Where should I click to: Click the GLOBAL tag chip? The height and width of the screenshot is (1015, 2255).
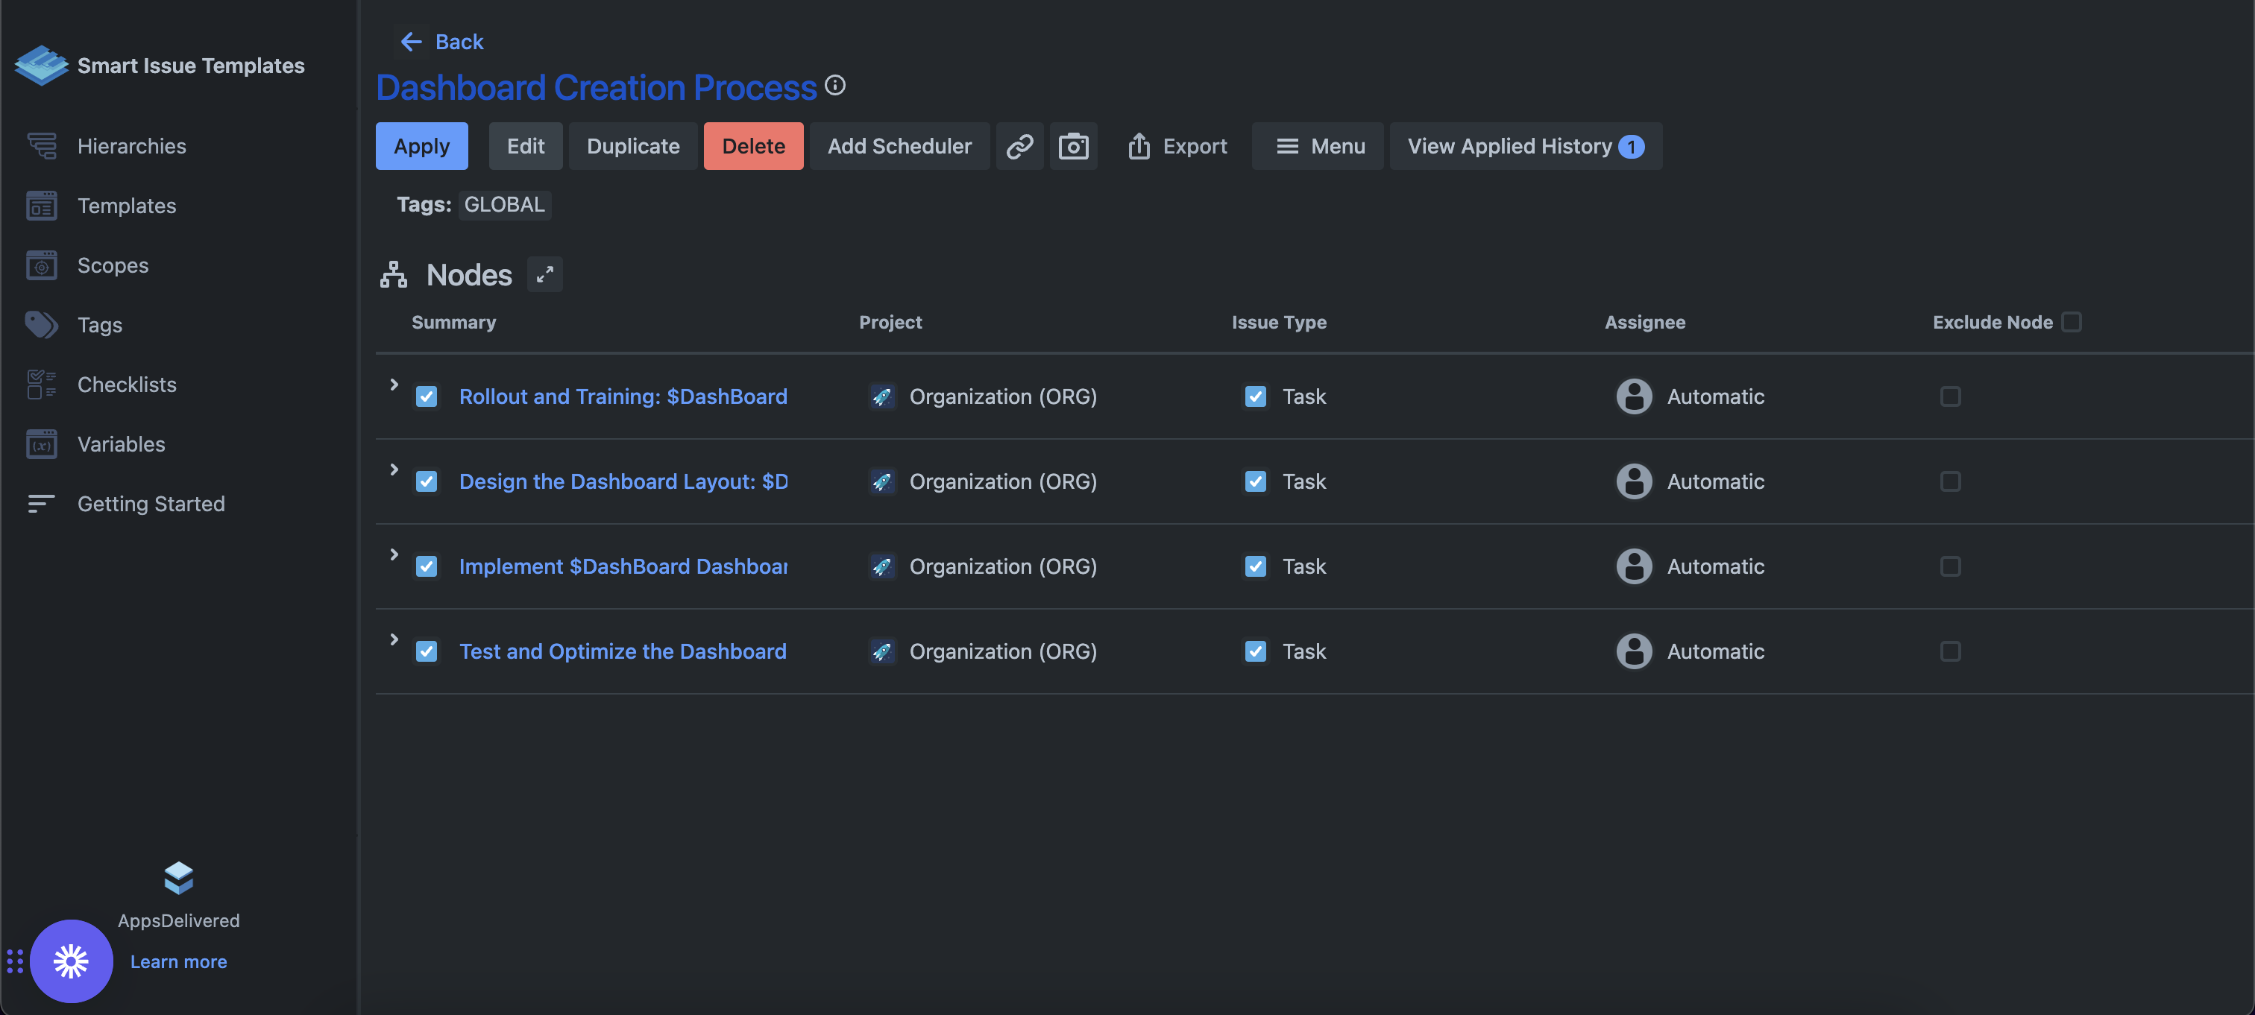504,205
